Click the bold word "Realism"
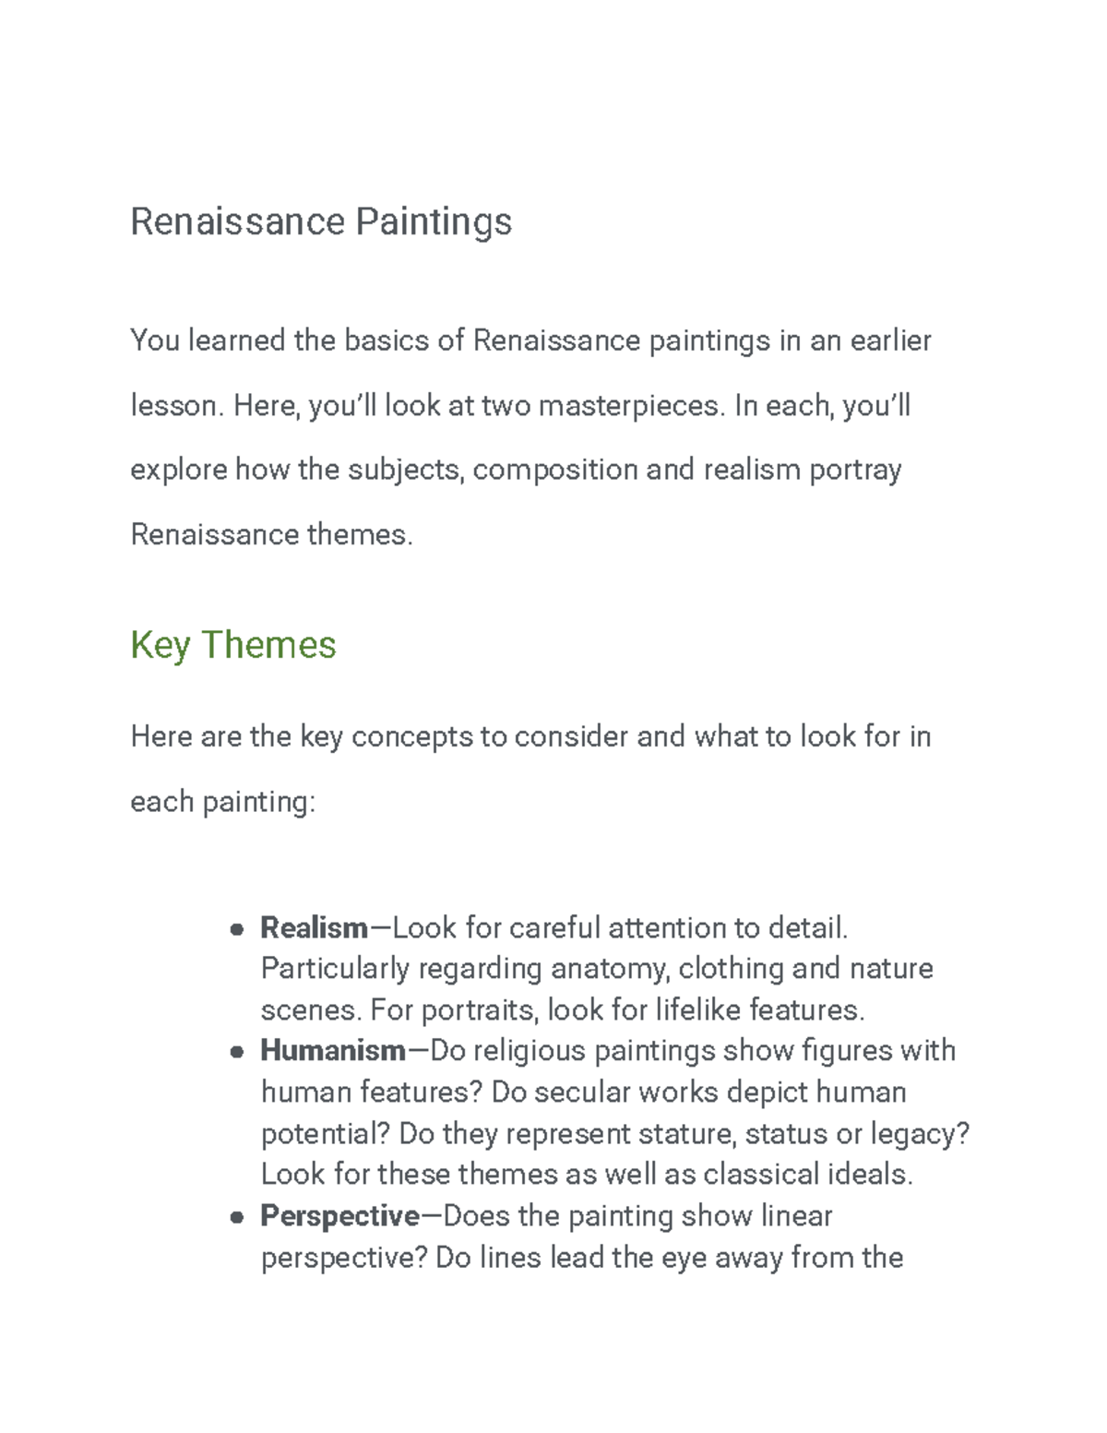1107x1433 pixels. tap(314, 927)
